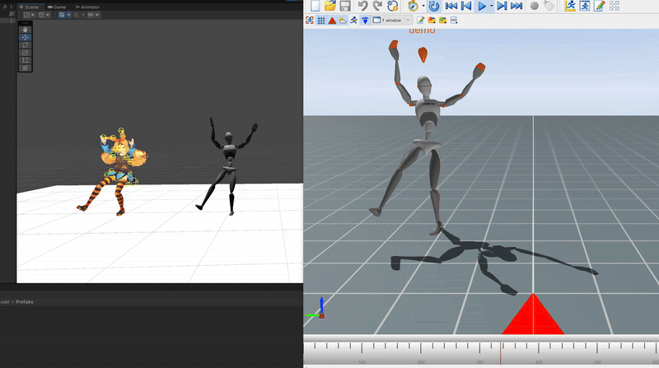This screenshot has width=659, height=368.
Task: Open a file with the folder icon
Action: click(x=330, y=6)
